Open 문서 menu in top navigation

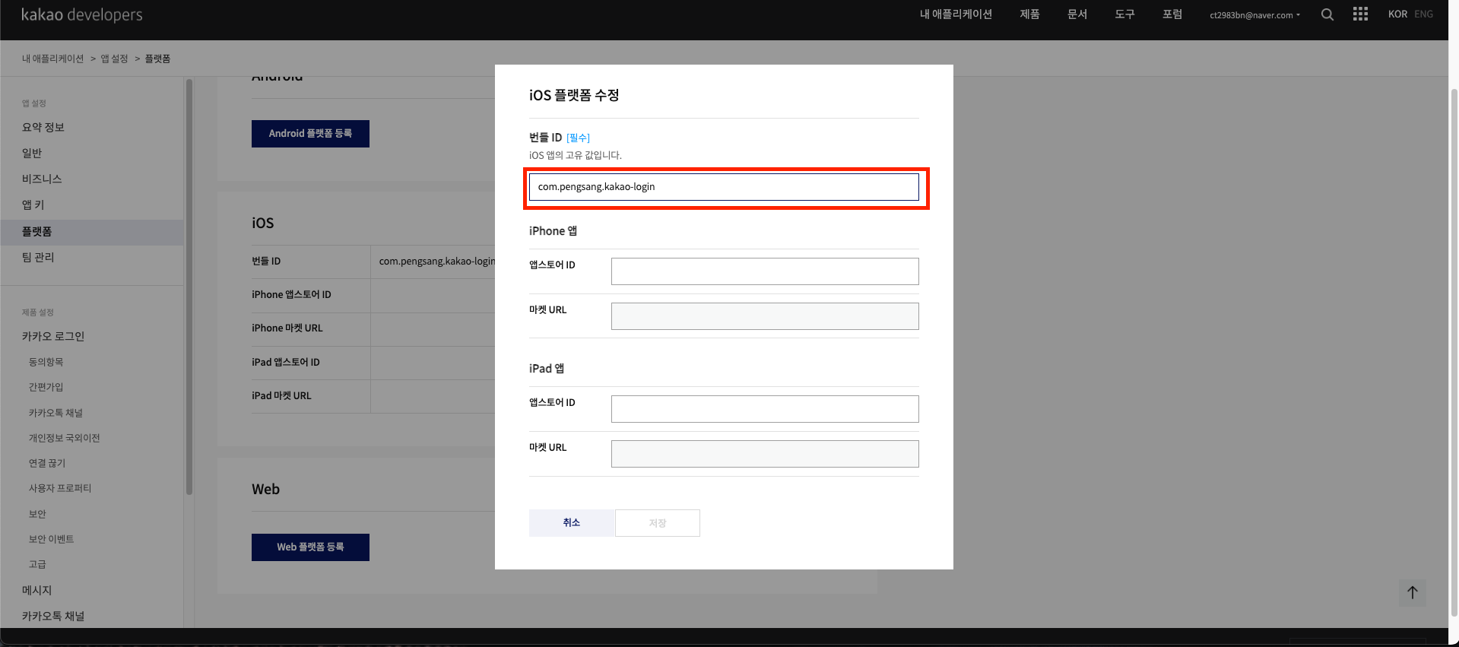[x=1077, y=14]
